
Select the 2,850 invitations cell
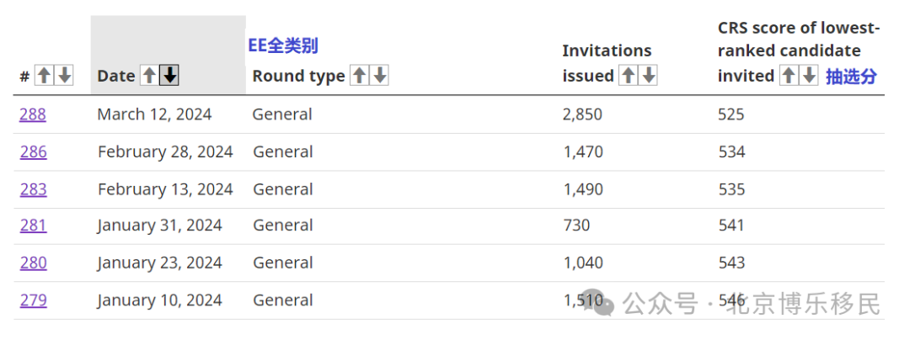coord(582,114)
